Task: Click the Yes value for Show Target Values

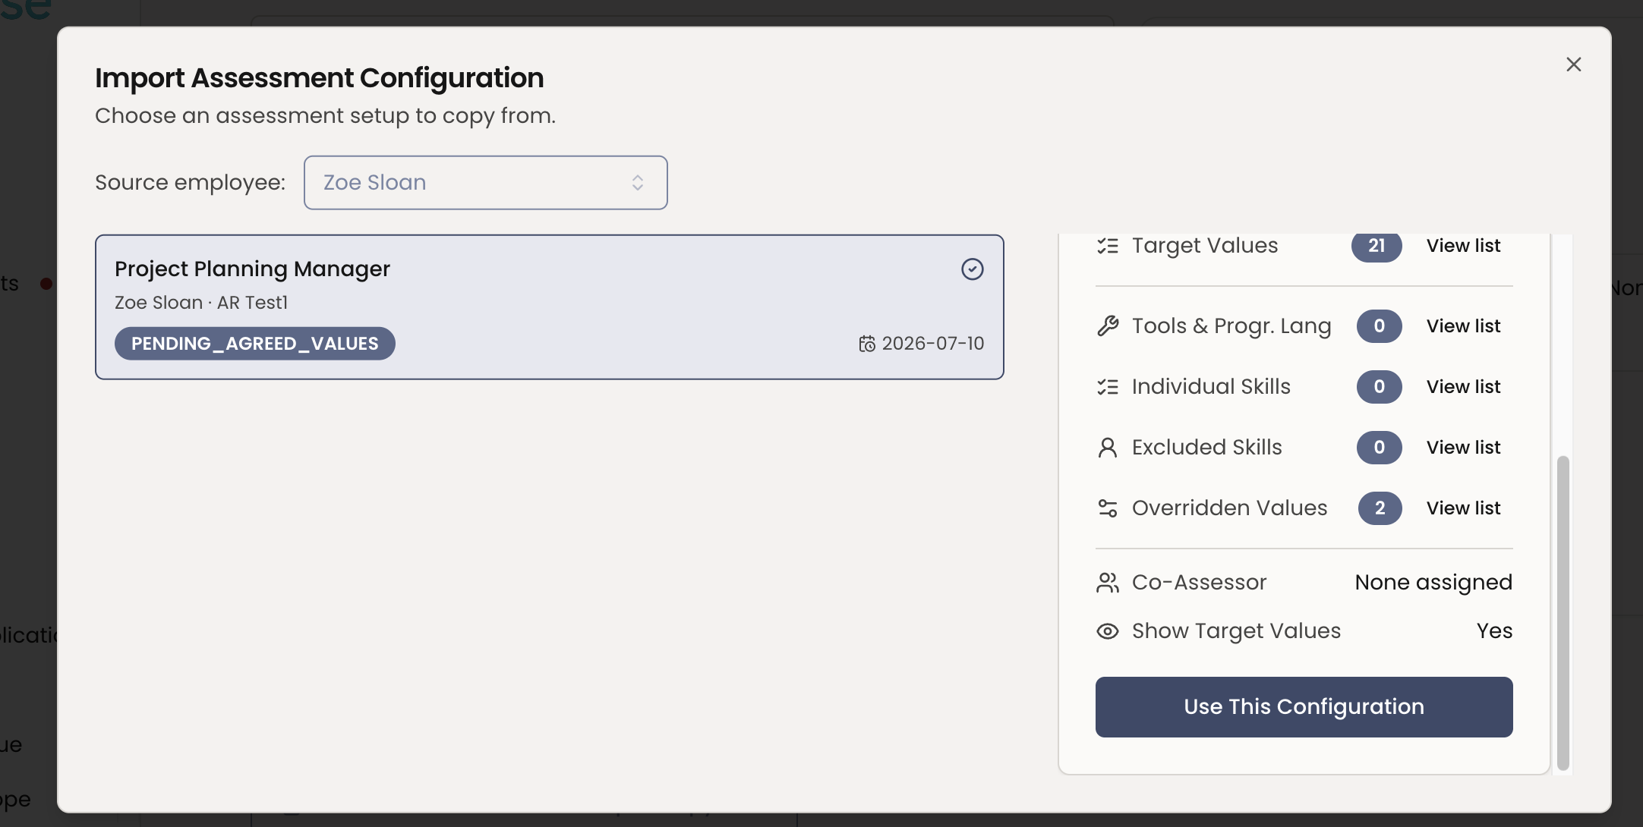Action: click(1495, 631)
